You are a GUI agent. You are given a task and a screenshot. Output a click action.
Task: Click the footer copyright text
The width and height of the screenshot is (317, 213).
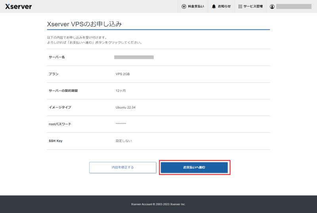[x=158, y=204]
